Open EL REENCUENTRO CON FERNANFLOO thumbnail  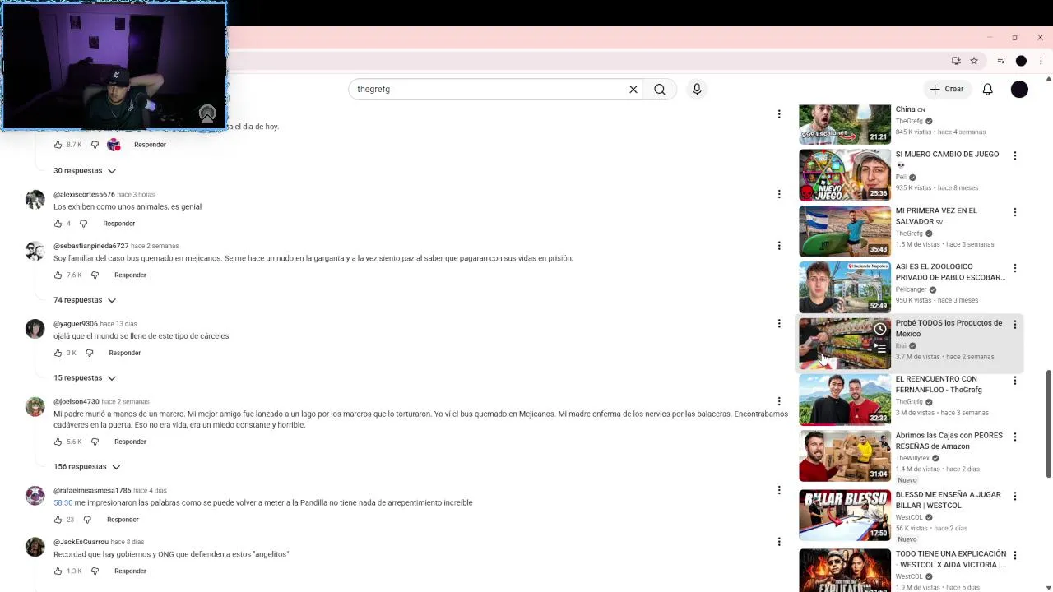click(x=845, y=400)
